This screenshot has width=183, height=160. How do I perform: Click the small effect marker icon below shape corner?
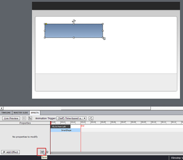point(104,39)
